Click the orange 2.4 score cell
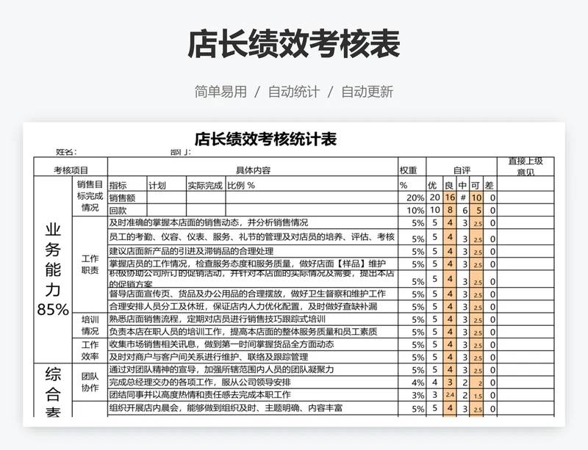The width and height of the screenshot is (588, 450). (450, 395)
